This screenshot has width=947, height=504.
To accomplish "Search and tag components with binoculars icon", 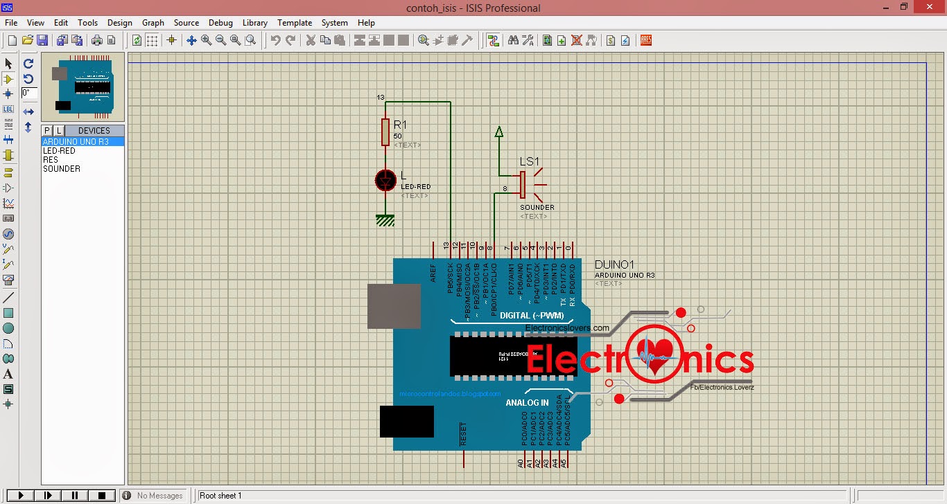I will pyautogui.click(x=513, y=41).
